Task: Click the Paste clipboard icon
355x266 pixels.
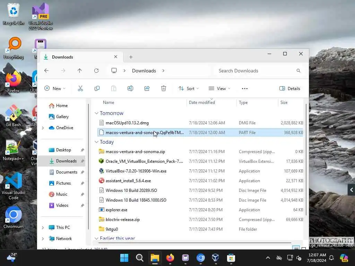Action: pos(114,88)
